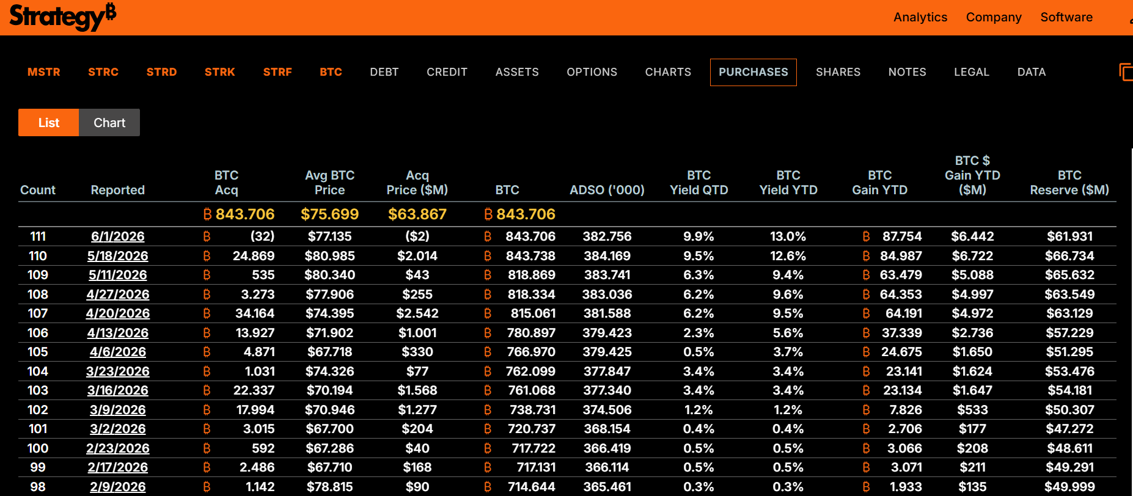The width and height of the screenshot is (1133, 496).
Task: Click the BTC Gain YTD column header
Action: pos(880,183)
